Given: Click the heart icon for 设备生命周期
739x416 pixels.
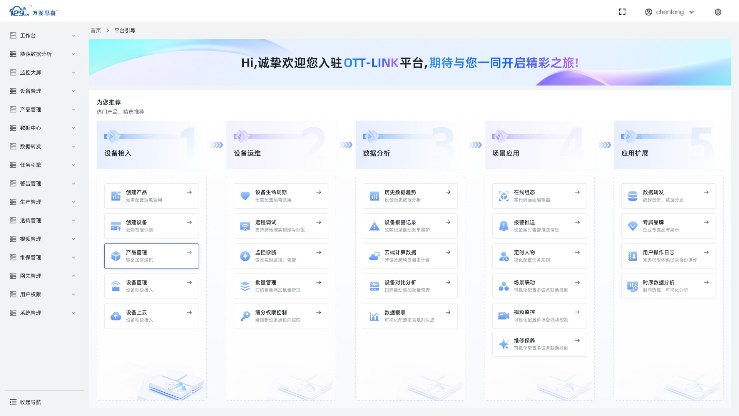Looking at the screenshot, I should 245,196.
